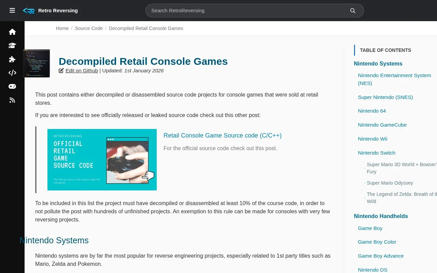Jump to Nintendo Systems in table of contents

coord(378,63)
